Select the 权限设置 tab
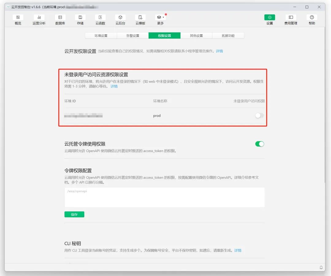Image resolution: width=331 pixels, height=276 pixels. (x=165, y=35)
